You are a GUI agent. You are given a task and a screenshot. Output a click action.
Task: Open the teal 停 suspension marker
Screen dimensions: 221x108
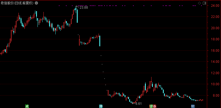[x=101, y=106]
